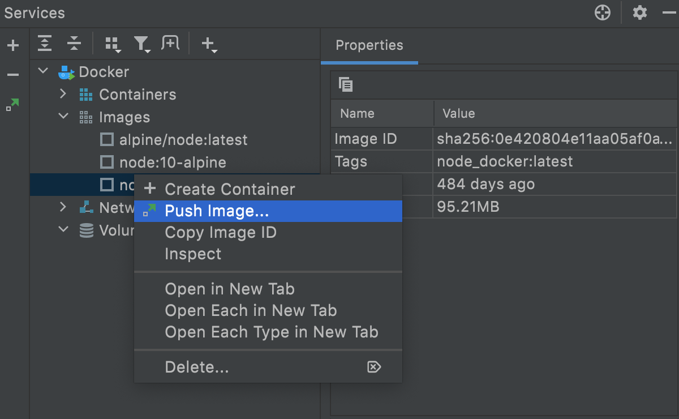This screenshot has height=419, width=679.
Task: Expand the Containers node
Action: click(x=63, y=94)
